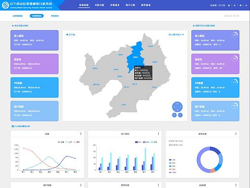Toggle medium-blue second series in bar chart legend

click(x=146, y=142)
